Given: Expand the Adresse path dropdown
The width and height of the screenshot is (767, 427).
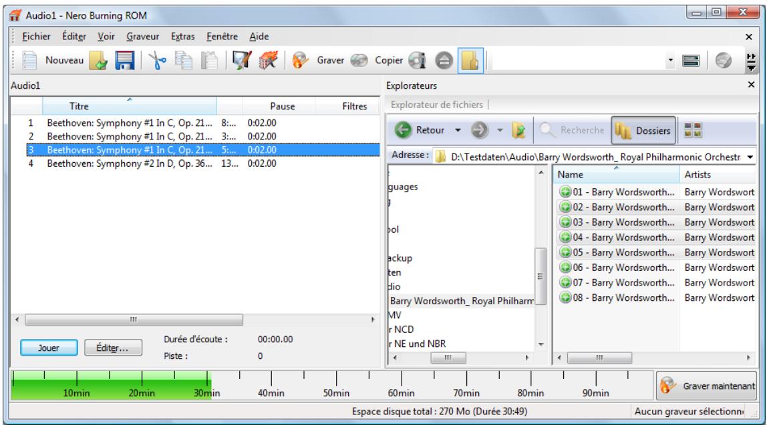Looking at the screenshot, I should coord(750,157).
